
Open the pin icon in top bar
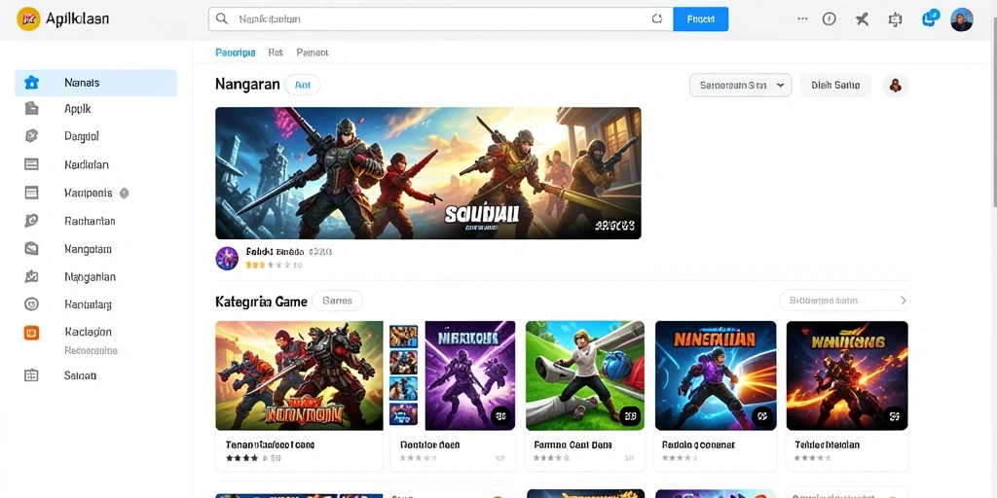pos(863,19)
